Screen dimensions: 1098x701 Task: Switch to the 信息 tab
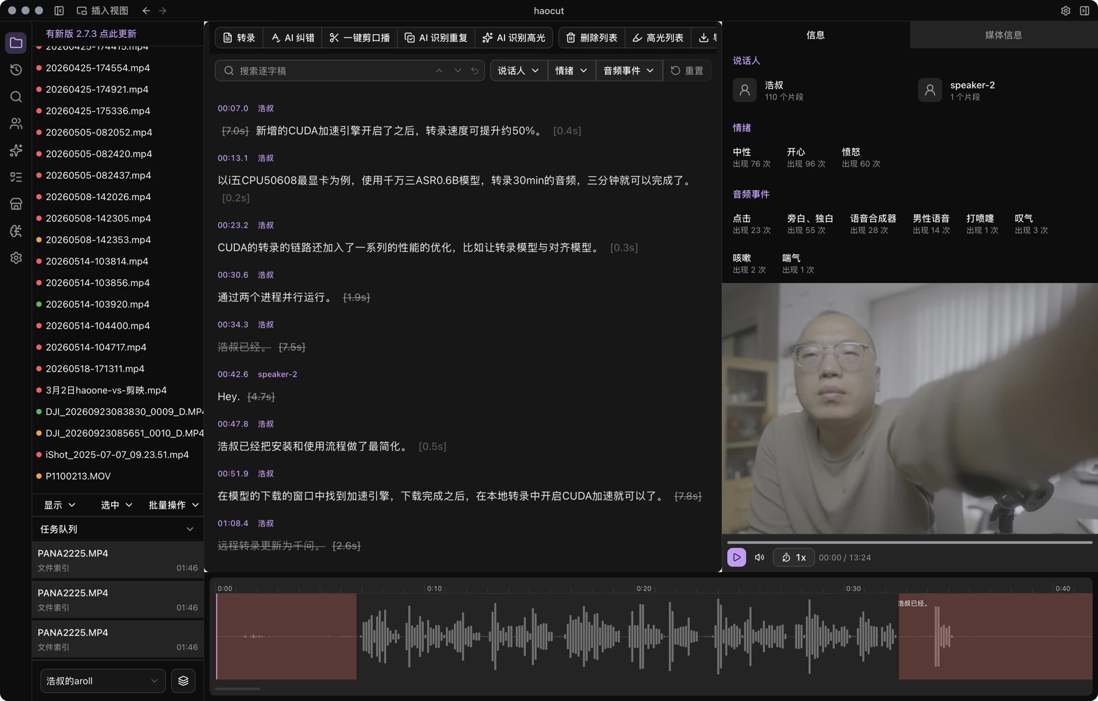pos(816,35)
